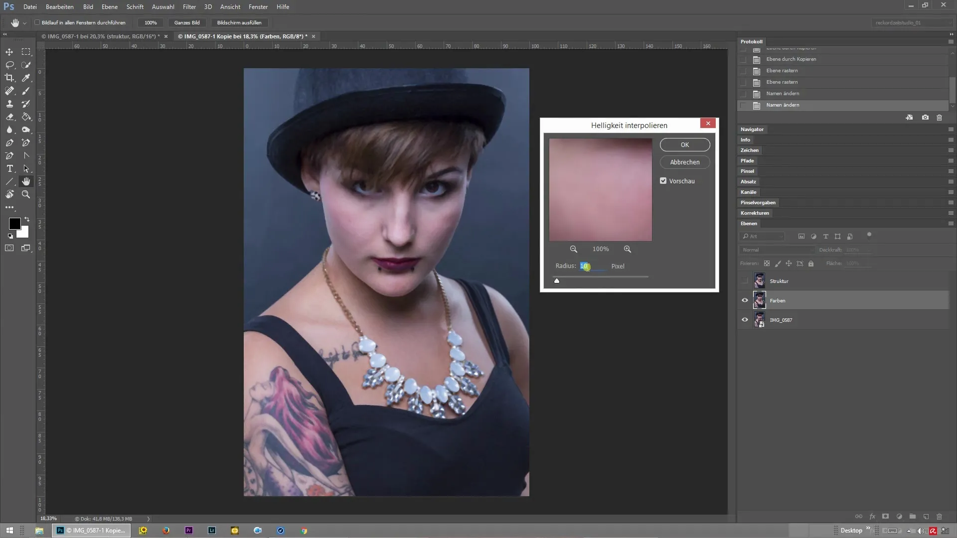Add a layer mask
Viewport: 957px width, 538px height.
click(x=886, y=517)
